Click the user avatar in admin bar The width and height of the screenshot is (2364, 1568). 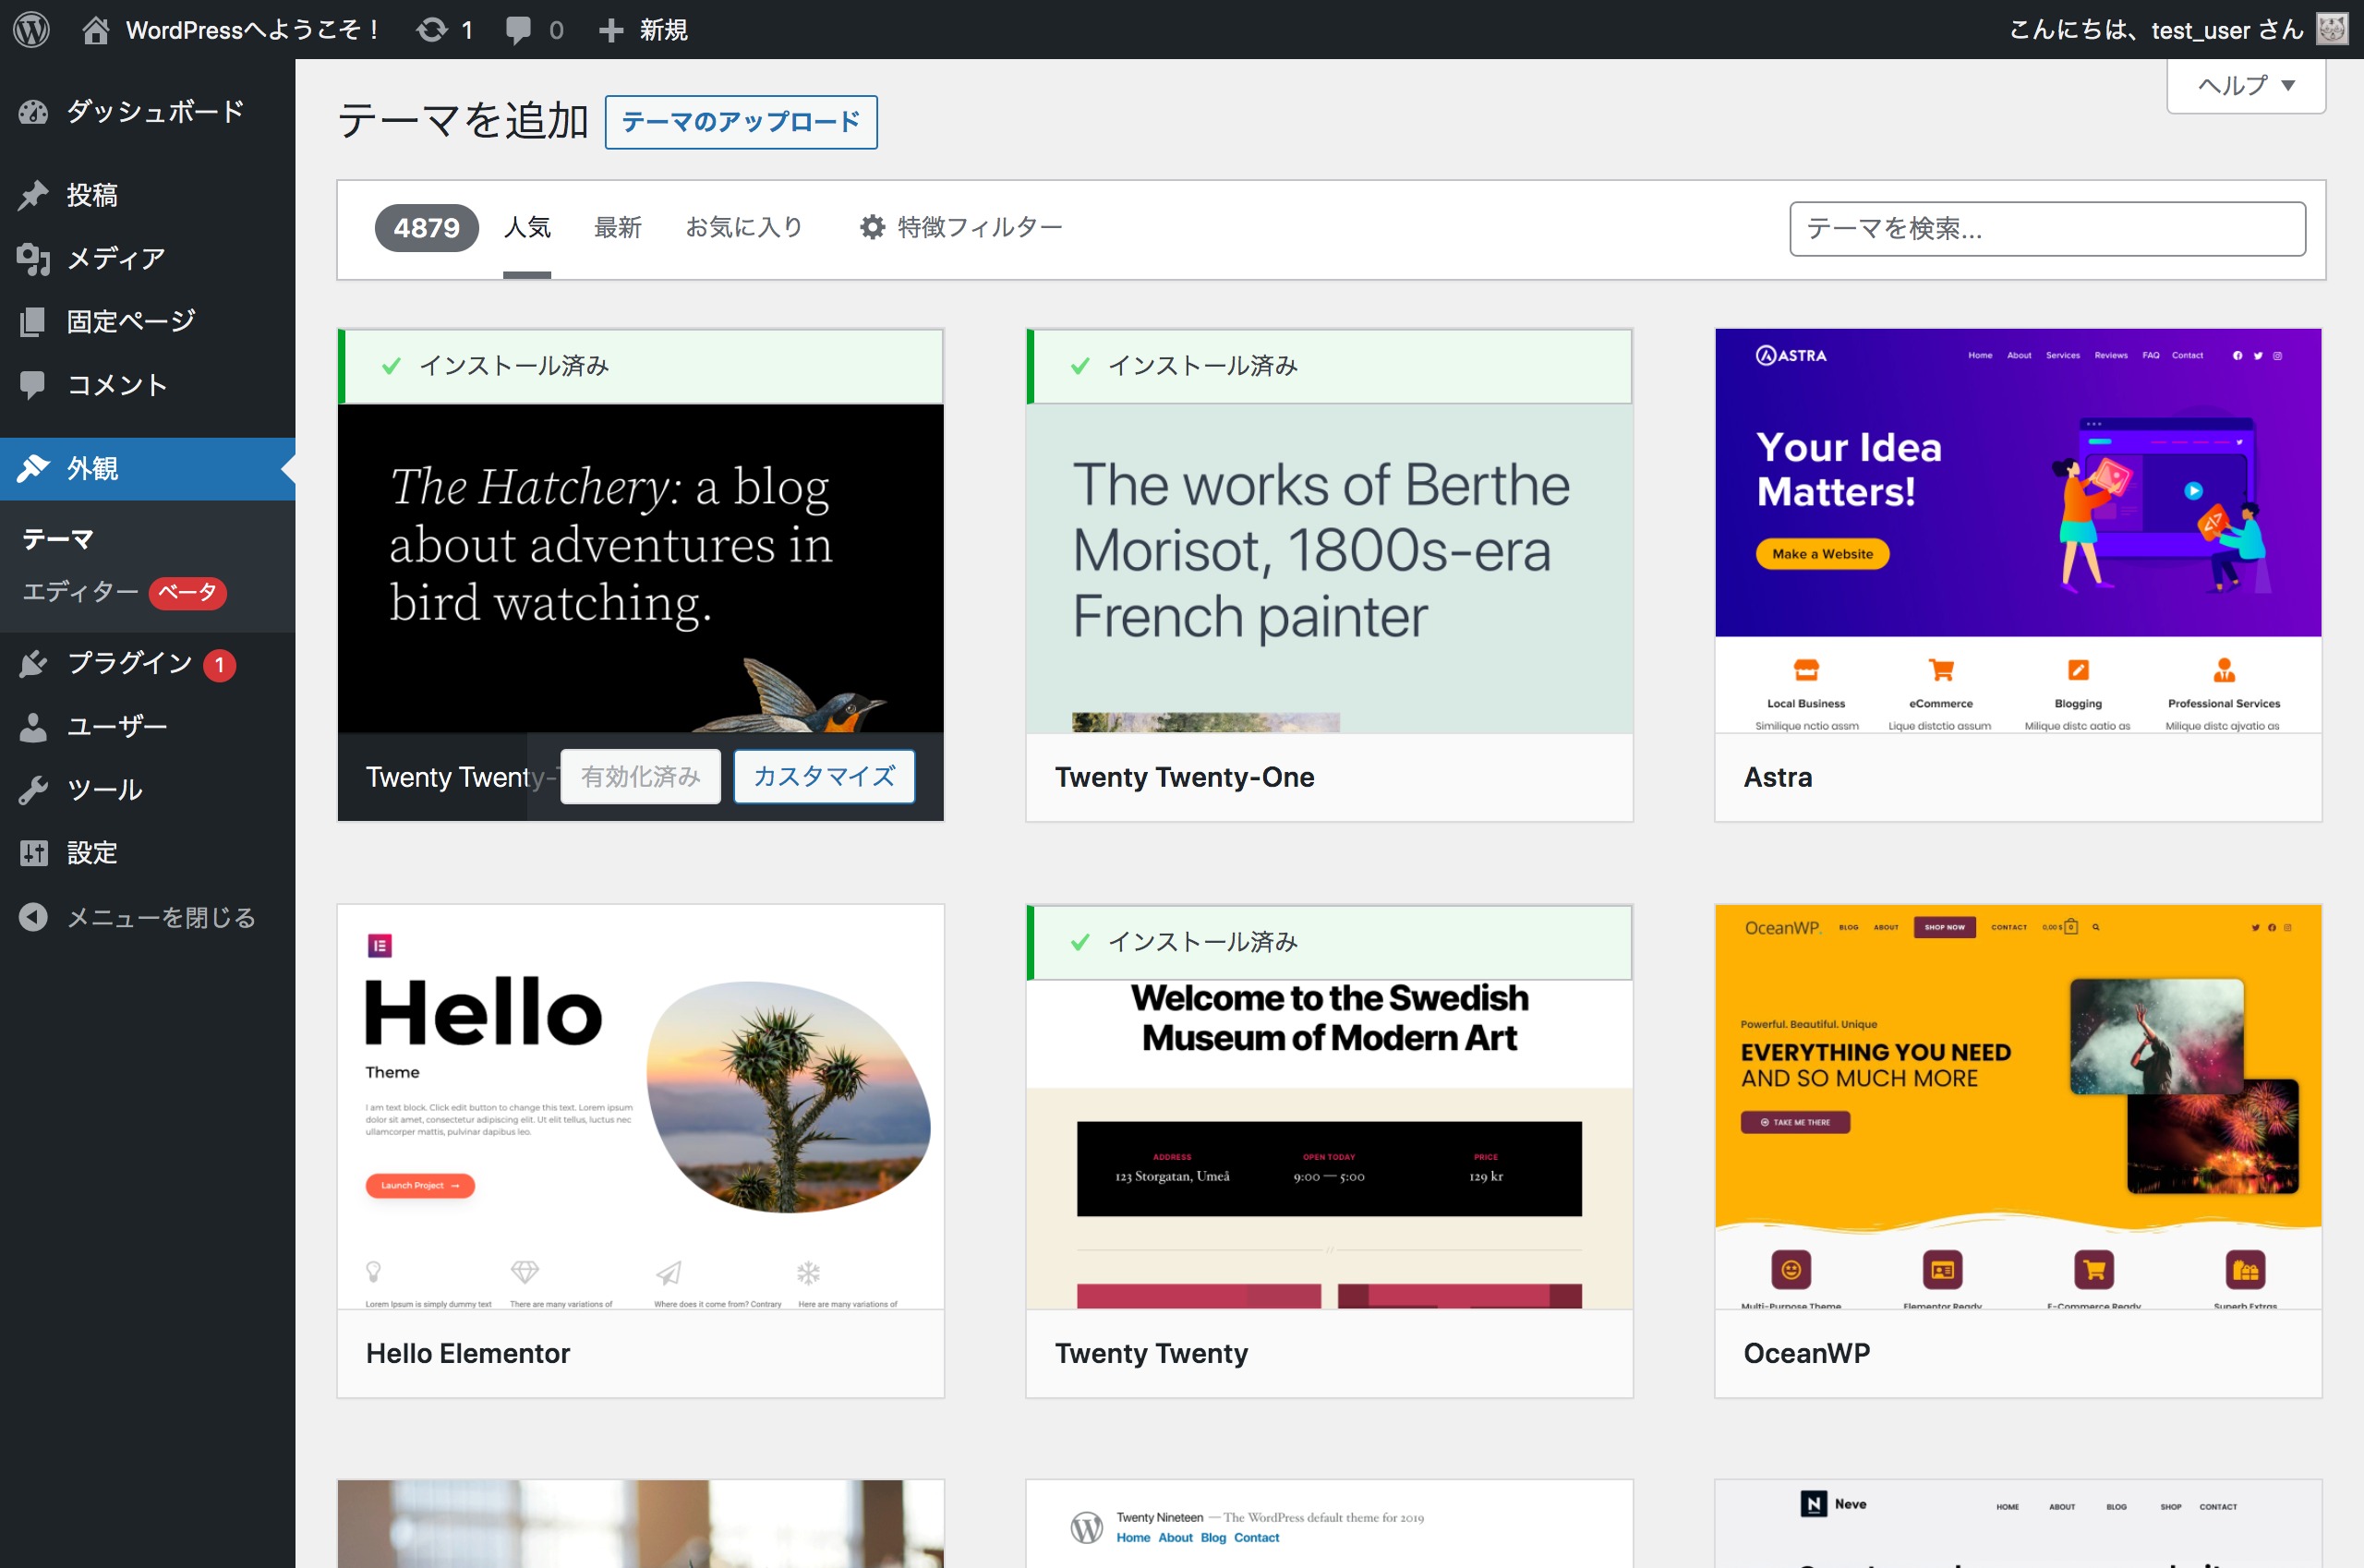tap(2331, 29)
